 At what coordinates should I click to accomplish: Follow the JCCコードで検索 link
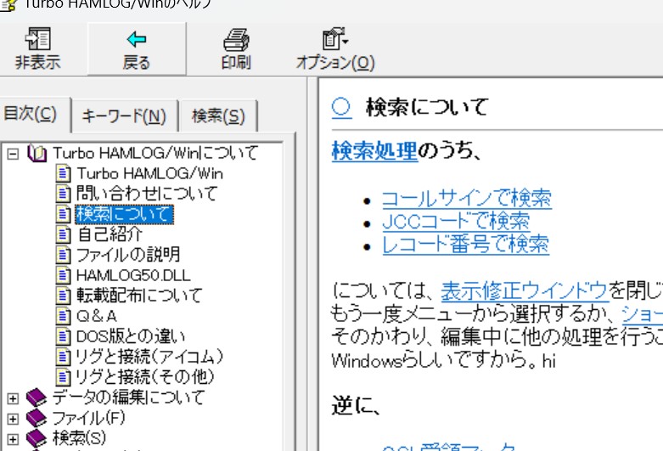point(455,223)
